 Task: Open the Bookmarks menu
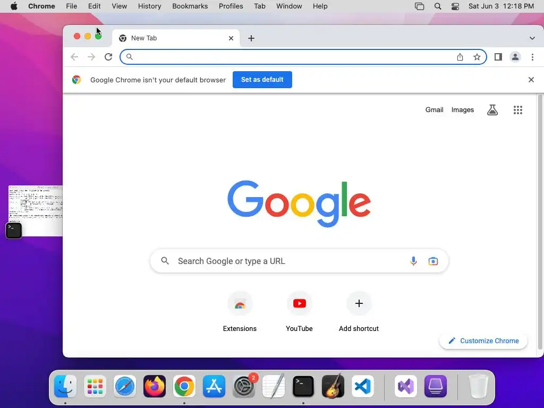coord(190,6)
